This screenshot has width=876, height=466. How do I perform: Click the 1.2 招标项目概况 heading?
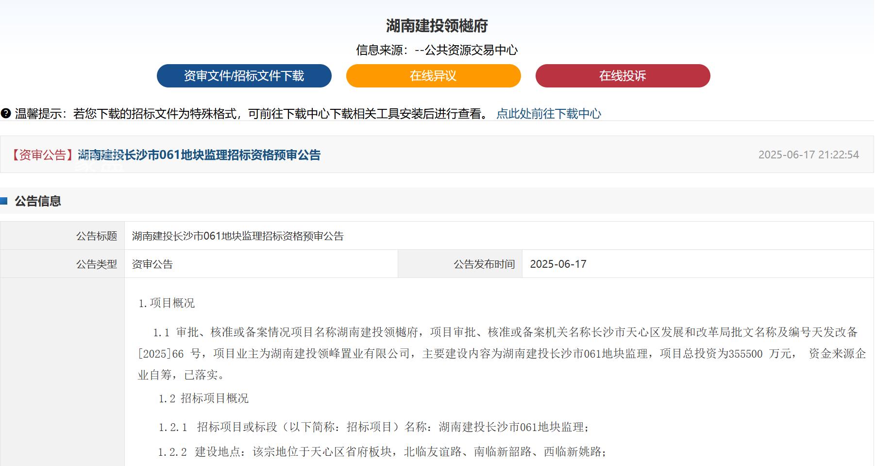[203, 398]
